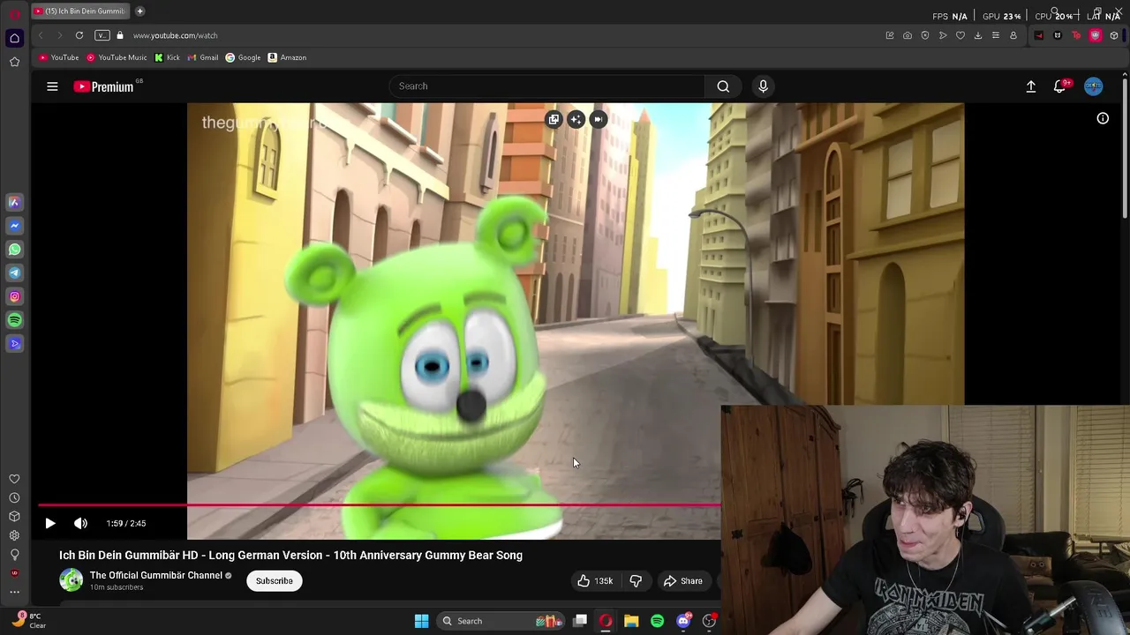This screenshot has width=1130, height=635.
Task: Open Easy Setup sliders icon in toolbar
Action: (996, 35)
